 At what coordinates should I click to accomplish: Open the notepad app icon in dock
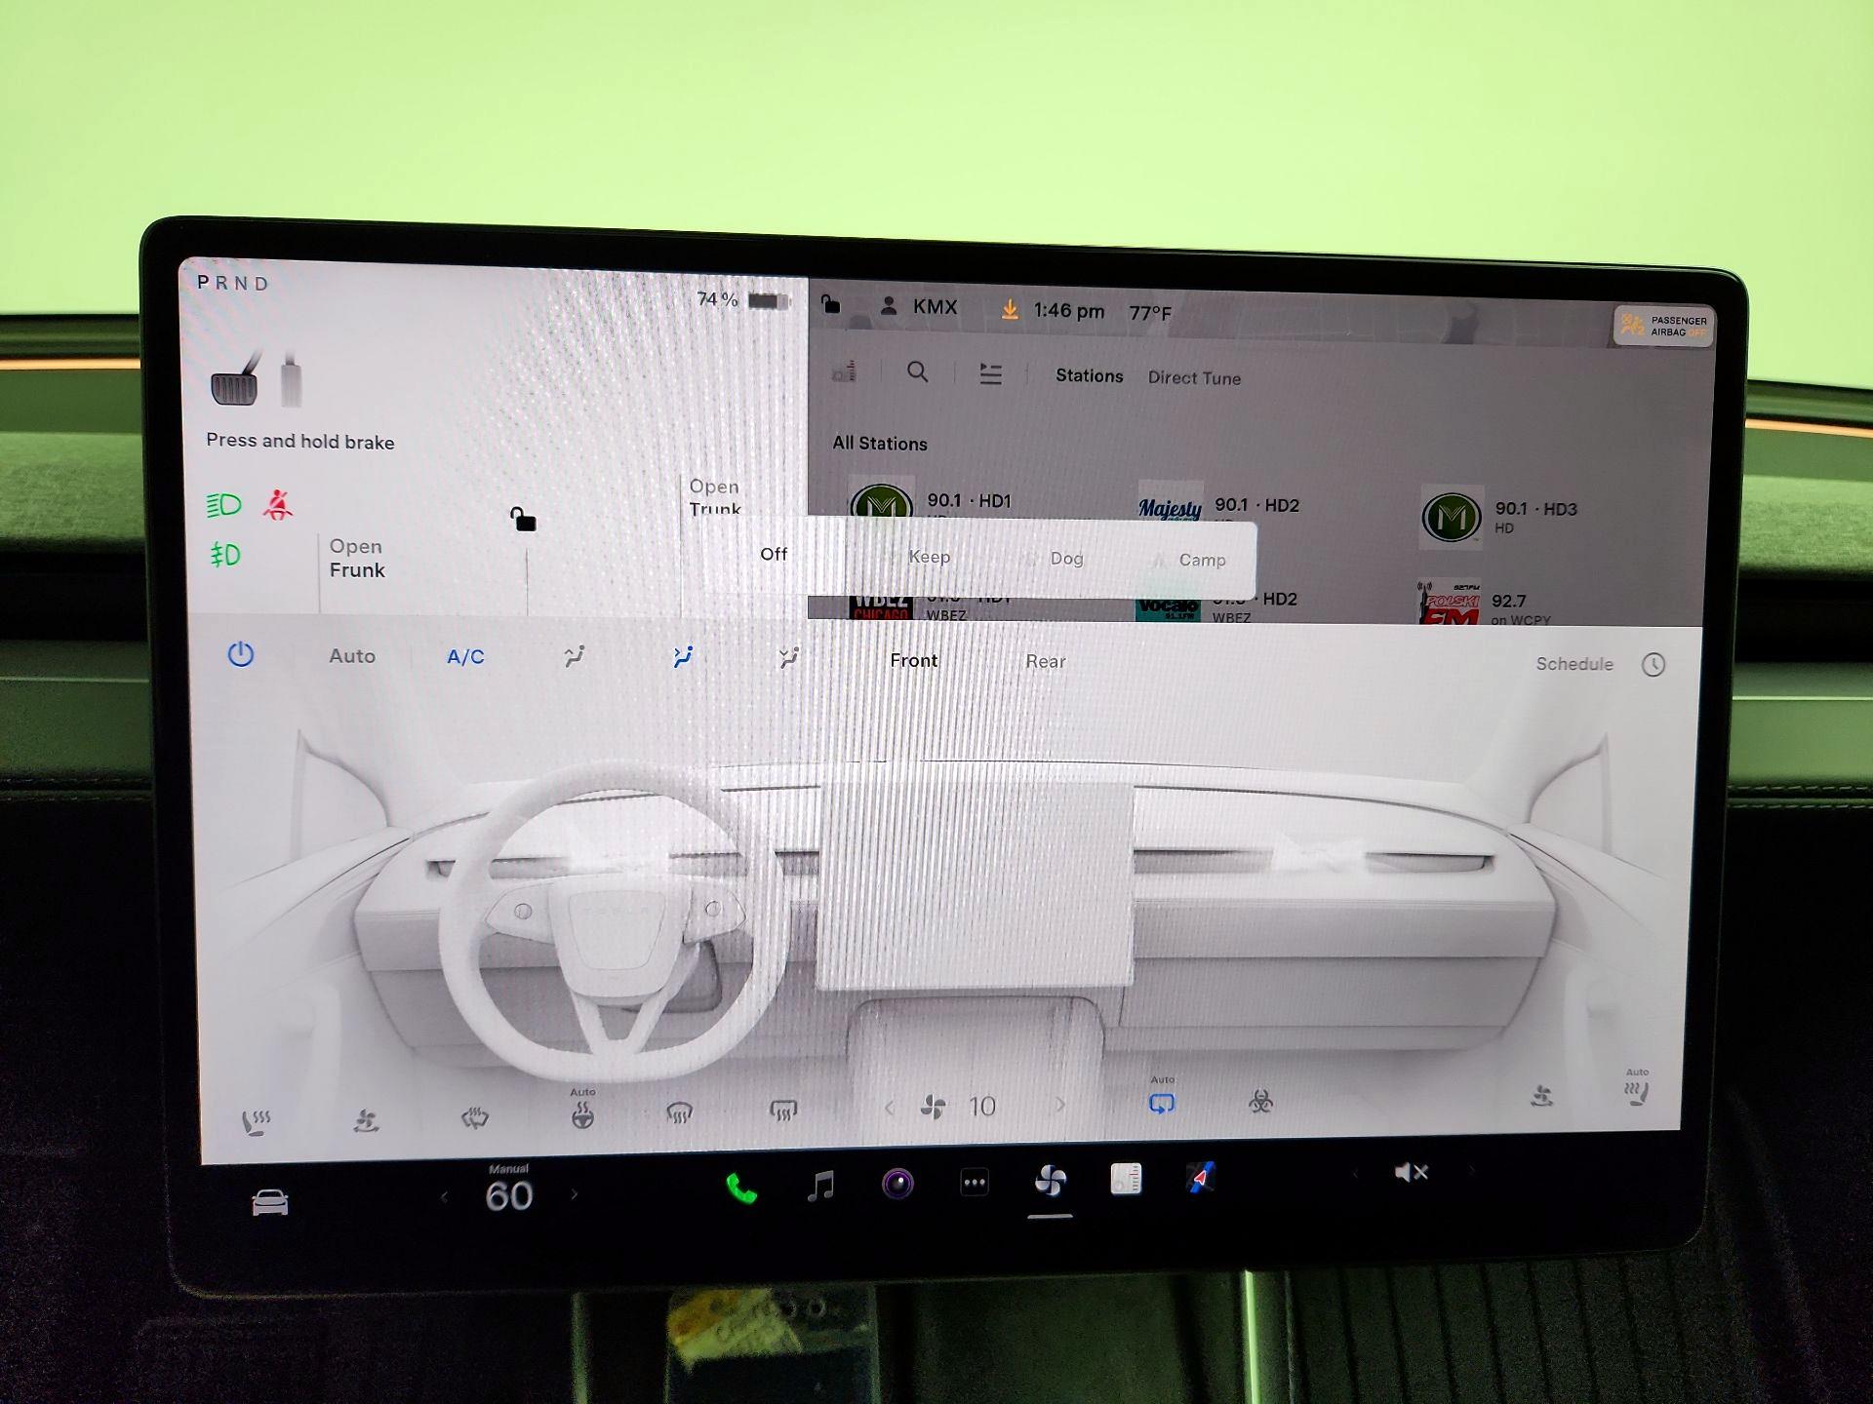pos(1126,1179)
